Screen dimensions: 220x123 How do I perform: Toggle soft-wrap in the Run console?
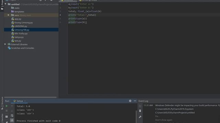point(12,115)
